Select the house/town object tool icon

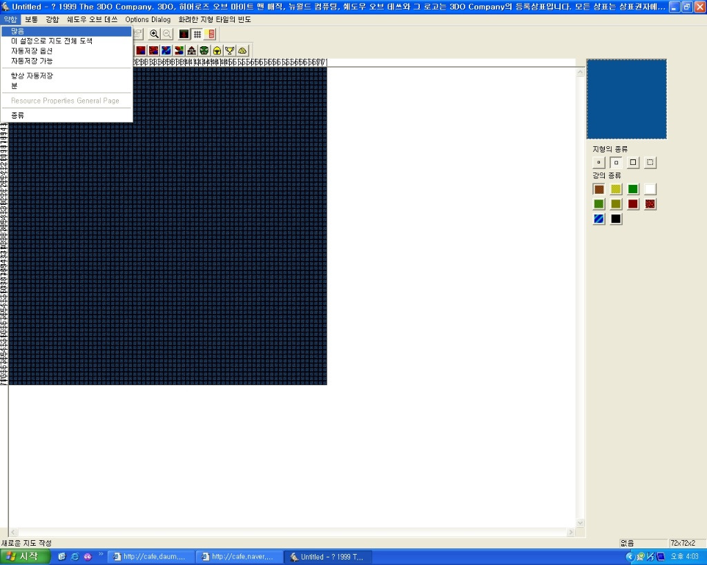point(192,50)
